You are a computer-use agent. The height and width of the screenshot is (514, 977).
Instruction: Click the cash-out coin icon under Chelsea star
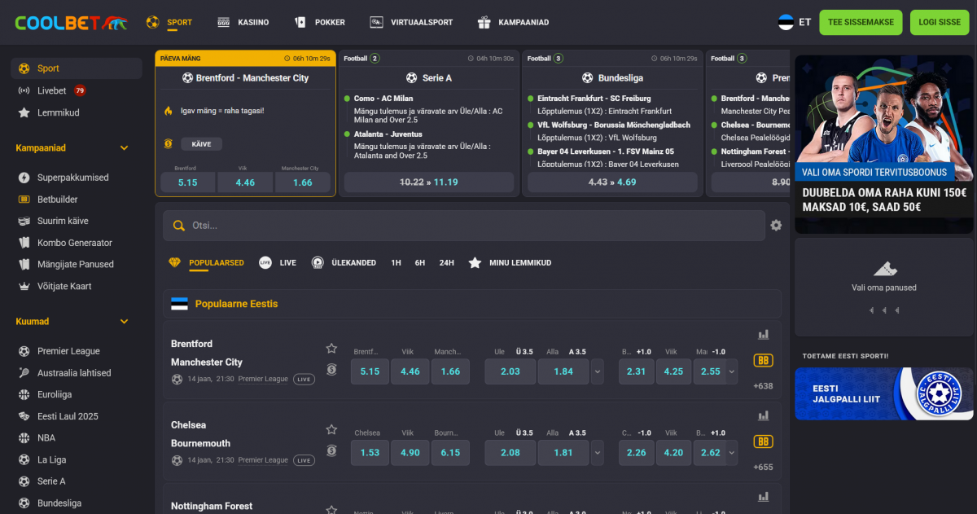pos(331,450)
